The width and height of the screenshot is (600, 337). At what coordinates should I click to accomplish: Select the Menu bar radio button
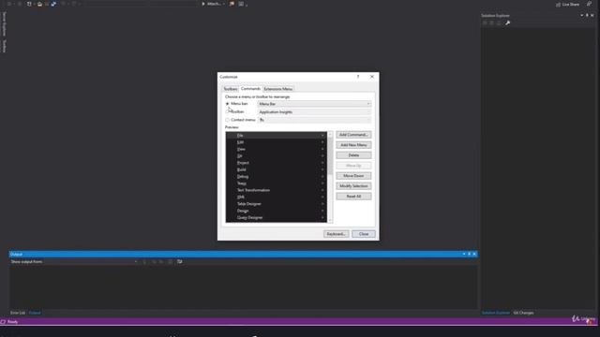click(x=227, y=104)
